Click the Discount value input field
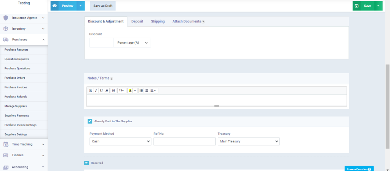 101,43
